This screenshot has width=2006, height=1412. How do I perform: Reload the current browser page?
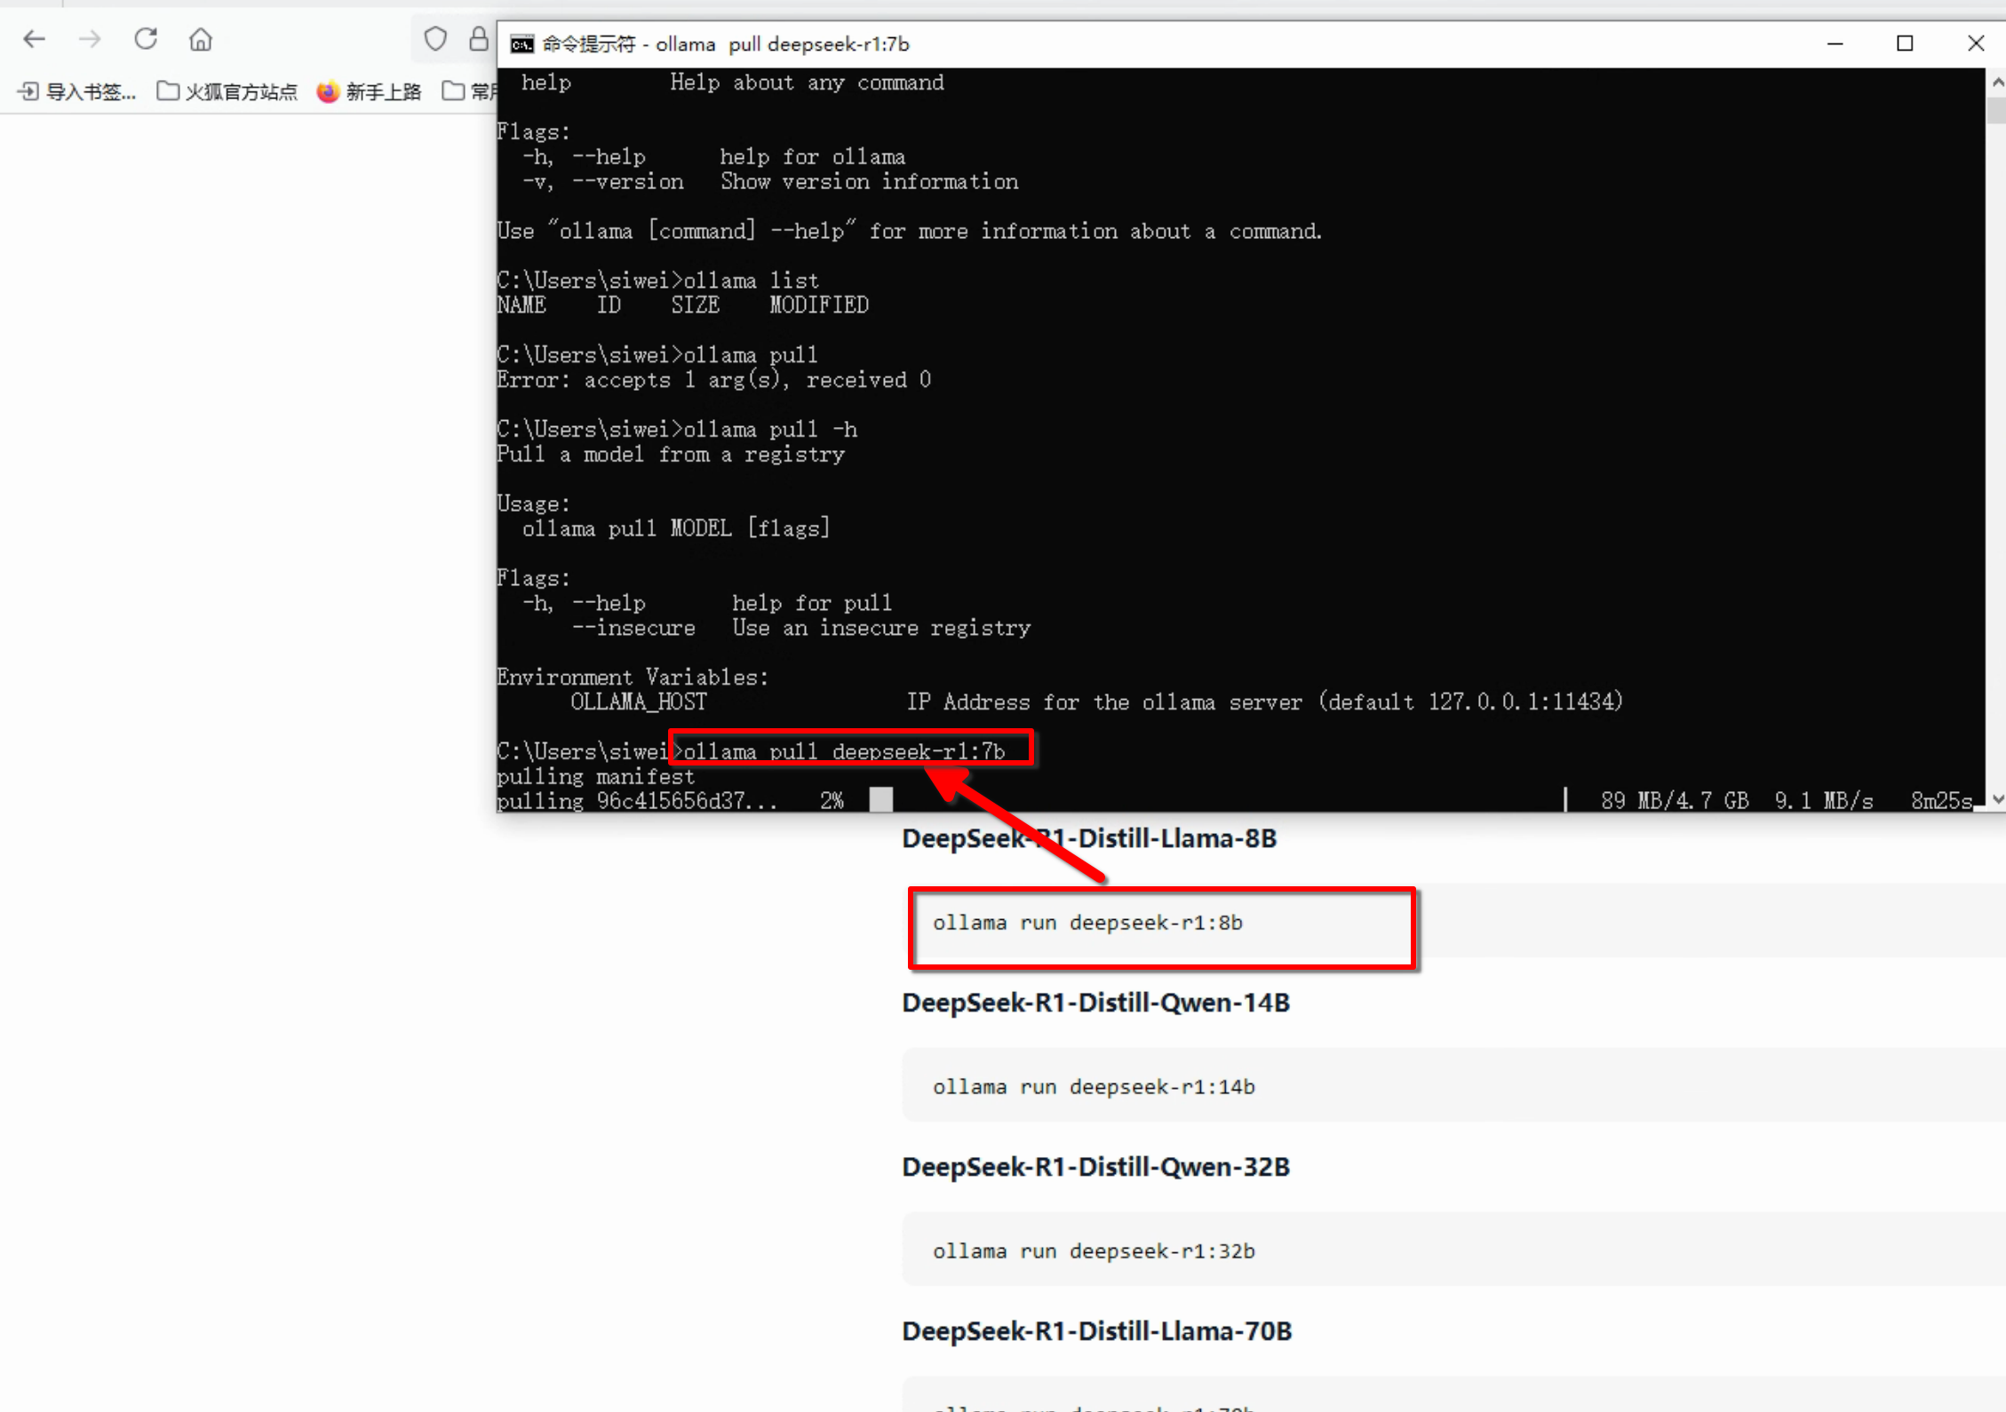tap(146, 39)
